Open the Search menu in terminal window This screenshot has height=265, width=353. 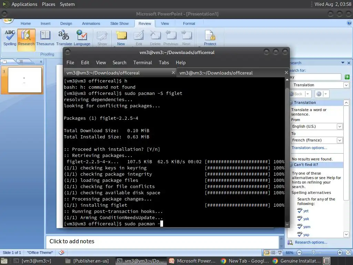click(x=119, y=63)
